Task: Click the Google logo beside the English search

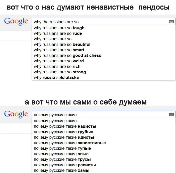Action: [16, 21]
